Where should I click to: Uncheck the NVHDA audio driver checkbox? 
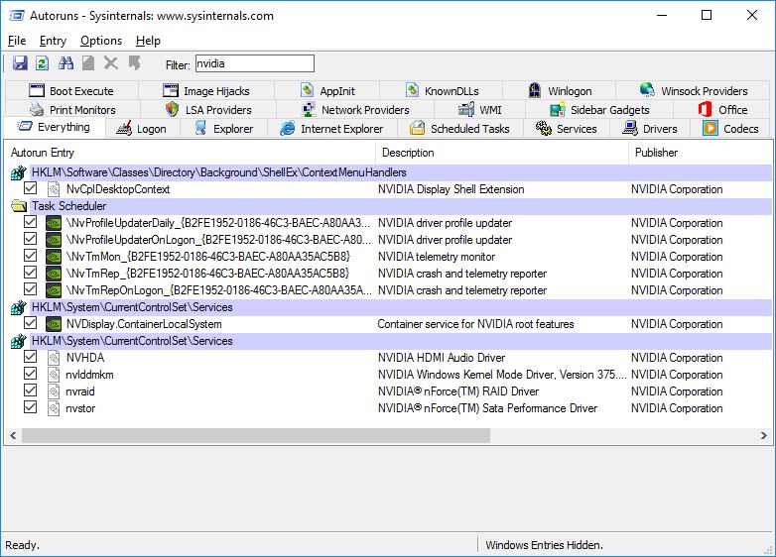click(x=30, y=357)
